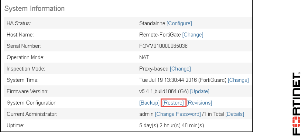This screenshot has height=136, width=301.
Task: View current administrator Details
Action: point(235,114)
